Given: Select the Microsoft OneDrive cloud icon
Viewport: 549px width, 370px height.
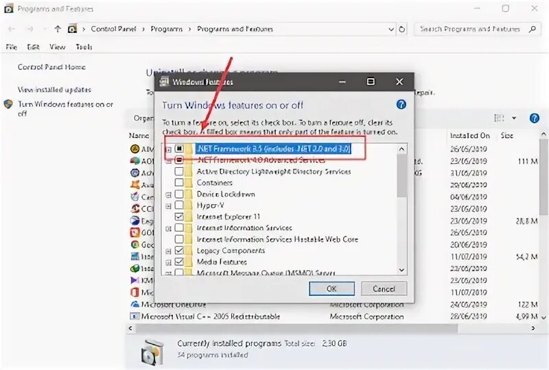Looking at the screenshot, I should coord(135,304).
